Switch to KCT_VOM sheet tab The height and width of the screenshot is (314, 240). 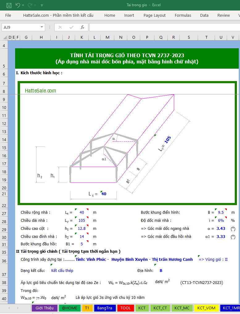[206, 308]
